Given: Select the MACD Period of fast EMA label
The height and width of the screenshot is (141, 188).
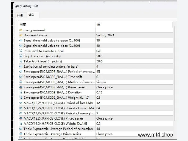Looking at the screenshot, I should (x=58, y=103).
